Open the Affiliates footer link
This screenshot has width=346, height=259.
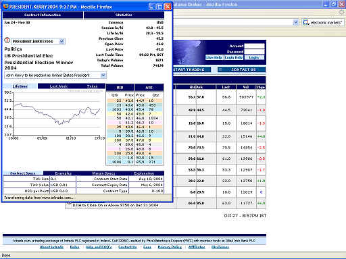pyautogui.click(x=197, y=247)
